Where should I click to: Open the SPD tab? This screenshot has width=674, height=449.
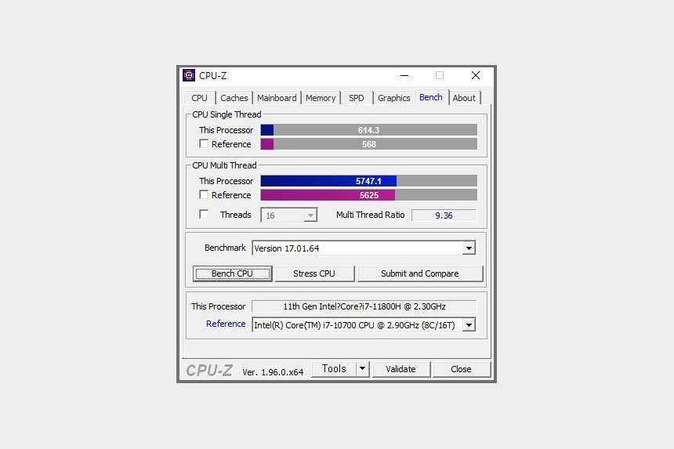pos(357,98)
